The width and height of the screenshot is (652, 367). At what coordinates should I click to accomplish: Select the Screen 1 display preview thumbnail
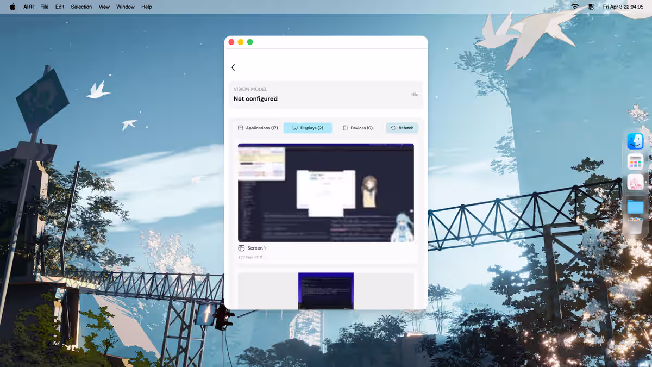point(326,192)
